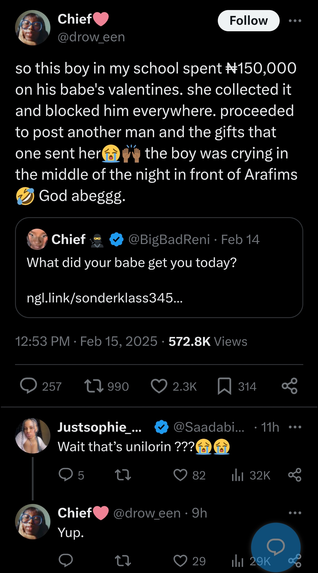Share the main tweet
318x573 pixels.
[290, 386]
